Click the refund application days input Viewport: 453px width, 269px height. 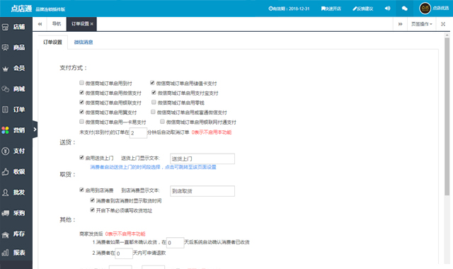[x=124, y=253]
